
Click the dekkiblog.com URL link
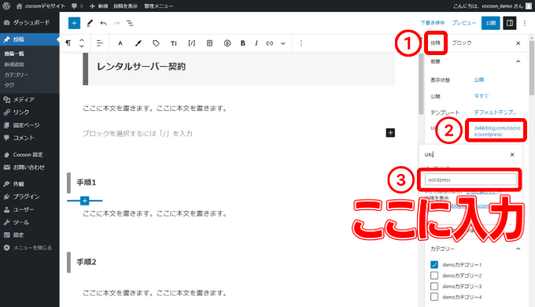point(496,131)
